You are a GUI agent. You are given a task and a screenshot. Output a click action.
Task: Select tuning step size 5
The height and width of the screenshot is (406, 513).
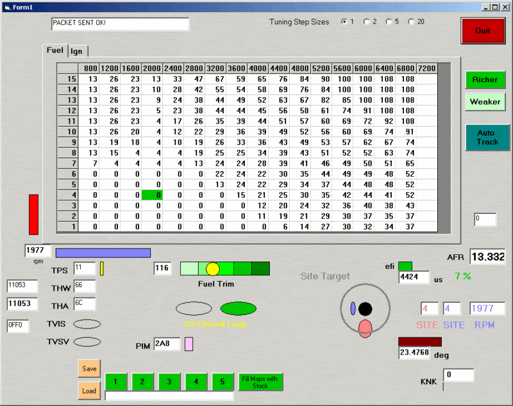tap(389, 22)
